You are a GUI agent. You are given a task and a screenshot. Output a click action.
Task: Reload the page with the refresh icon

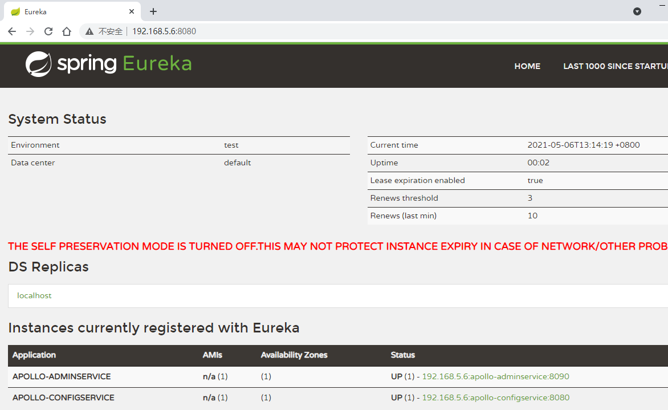tap(48, 31)
